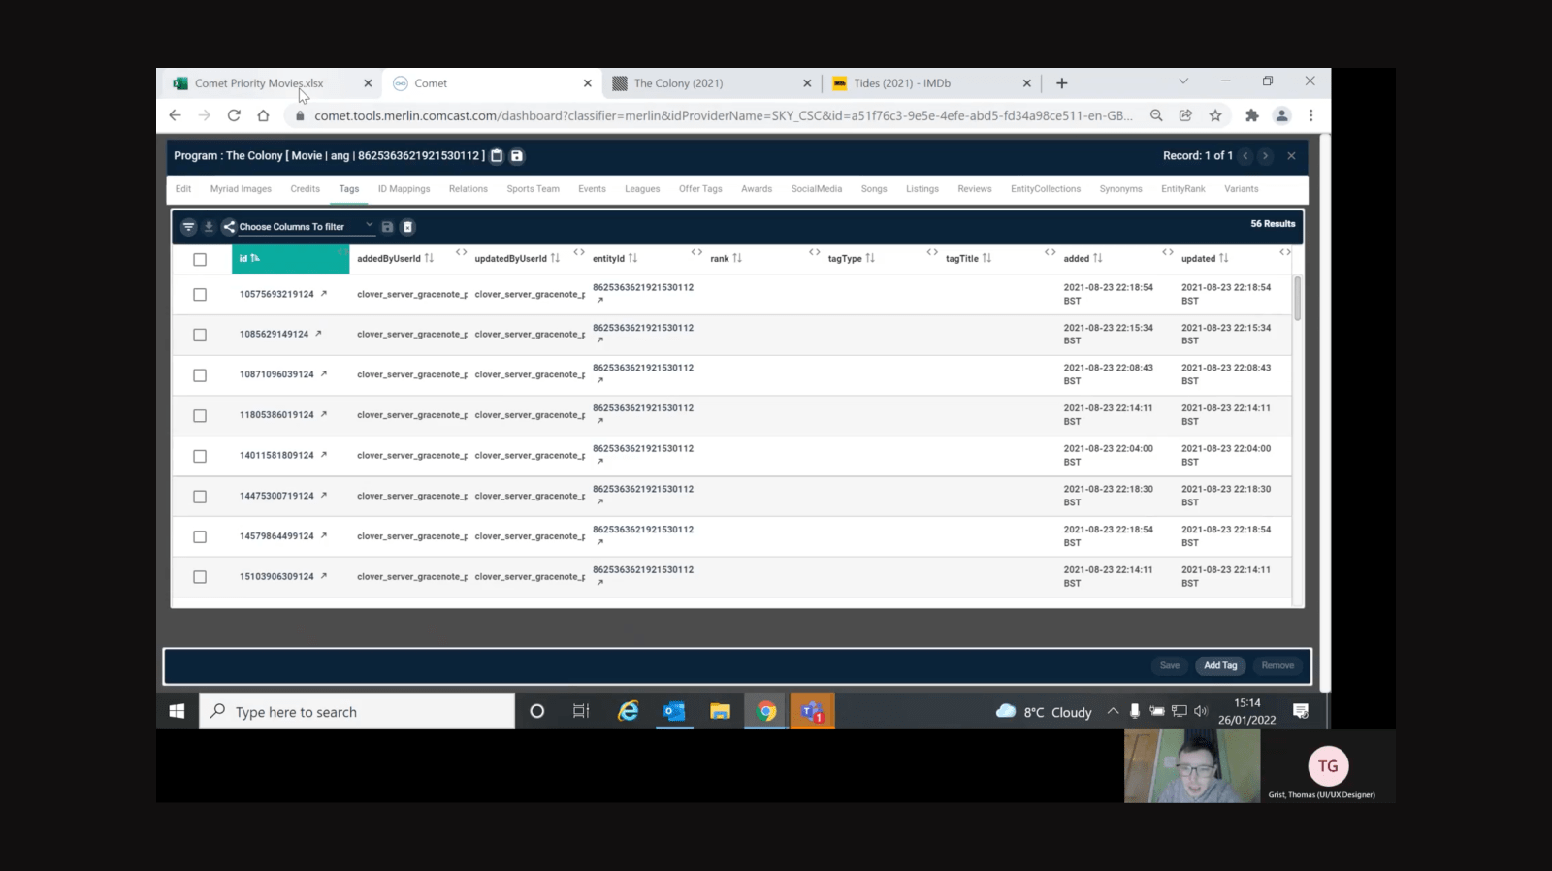Open Chrome extensions puzzle icon

(x=1252, y=115)
